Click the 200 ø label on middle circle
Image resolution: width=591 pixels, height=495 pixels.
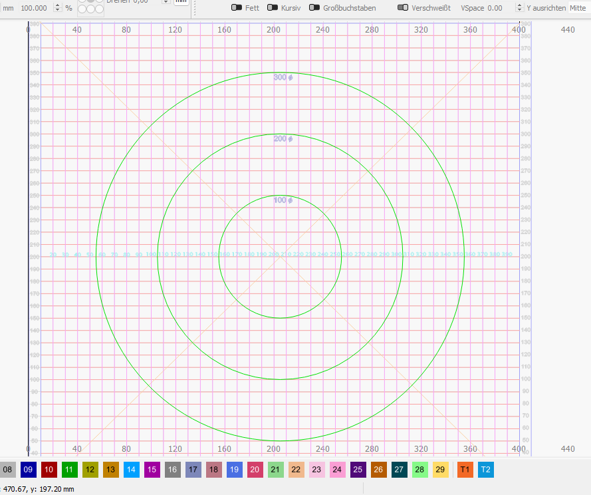coord(283,139)
